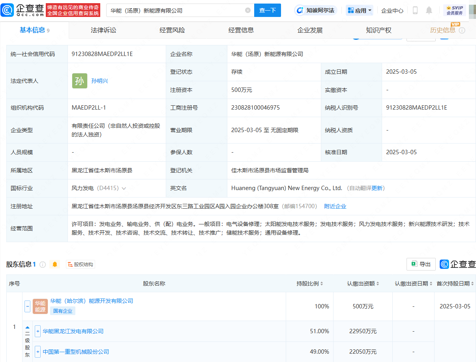Expand 华能黑龙江发电有限公司 row
This screenshot has height=362, width=476.
pos(37,331)
